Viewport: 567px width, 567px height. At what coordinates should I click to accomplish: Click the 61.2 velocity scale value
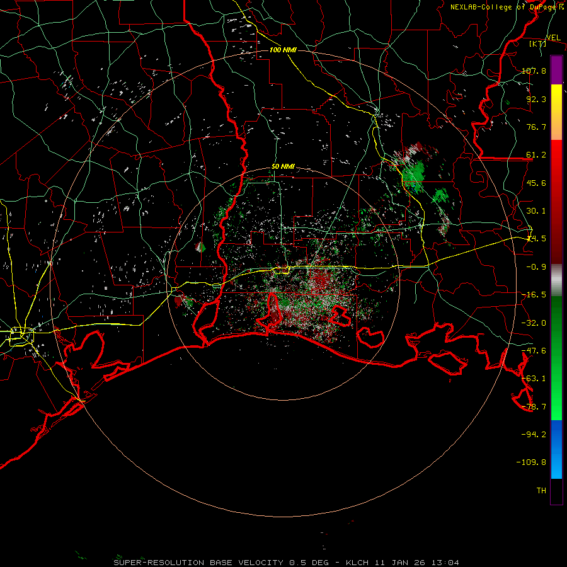point(536,155)
